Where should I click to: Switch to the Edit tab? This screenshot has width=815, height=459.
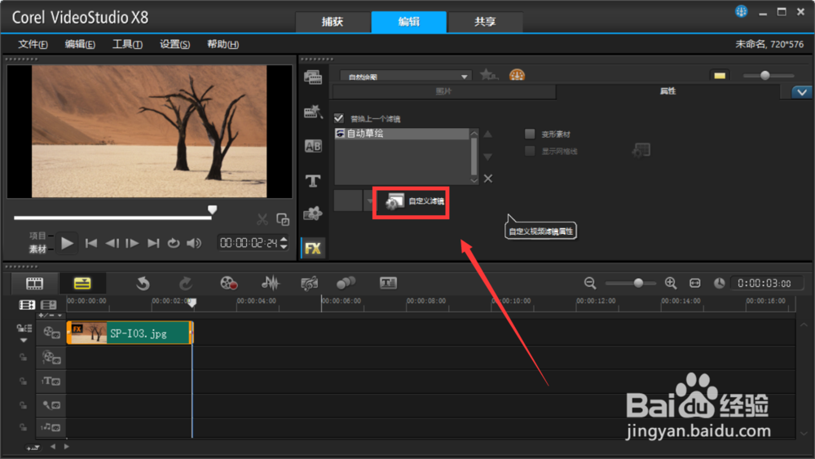click(408, 22)
